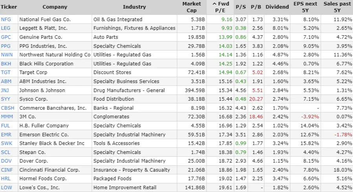Sort by P/S column header
This screenshot has height=192, width=353.
241,7
